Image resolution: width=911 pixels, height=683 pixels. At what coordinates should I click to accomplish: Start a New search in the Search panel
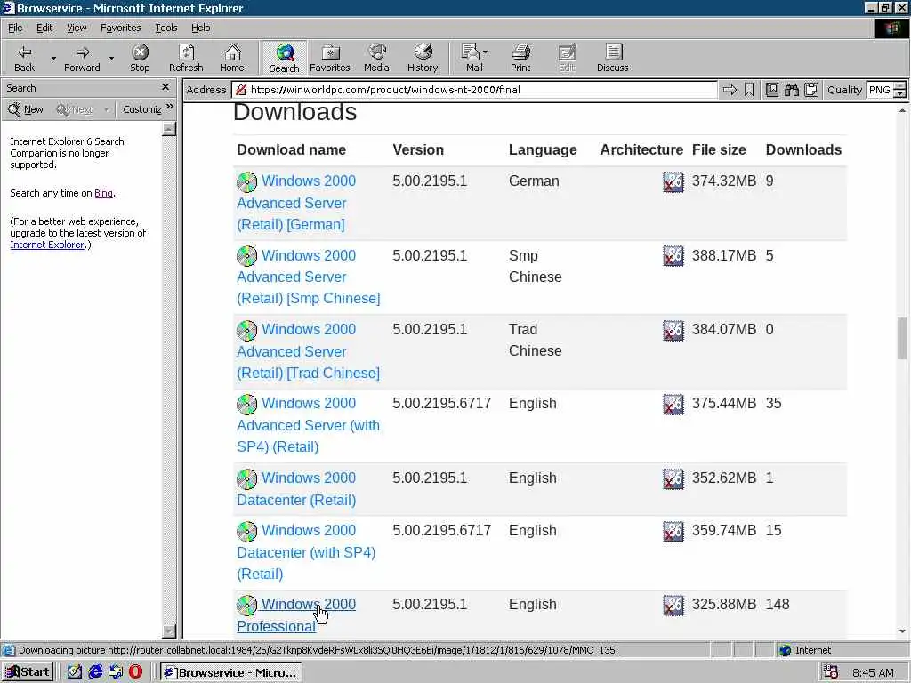click(x=26, y=109)
